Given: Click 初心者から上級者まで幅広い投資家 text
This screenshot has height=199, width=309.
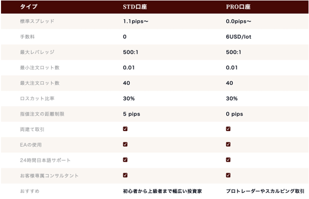Looking at the screenshot, I should (162, 191).
